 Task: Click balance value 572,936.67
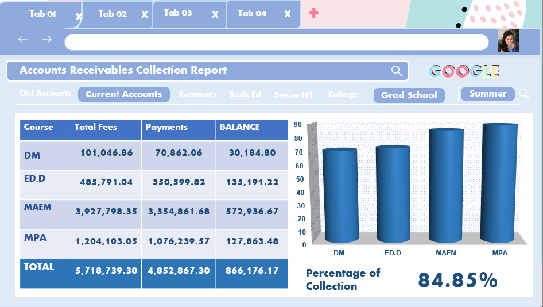coord(252,211)
